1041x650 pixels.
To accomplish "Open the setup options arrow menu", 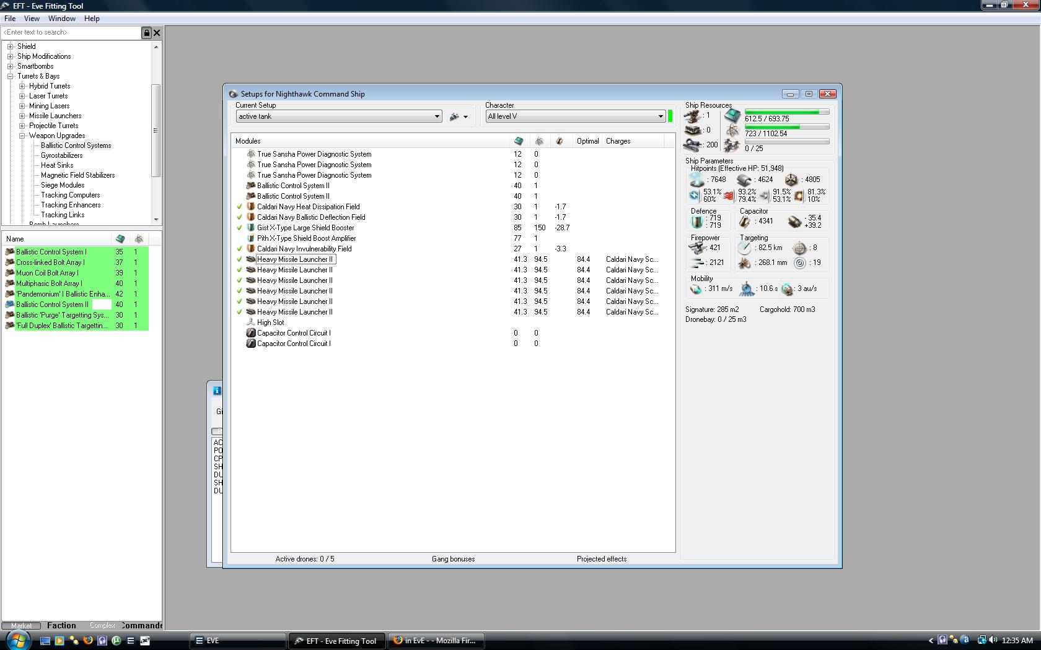I will click(x=466, y=117).
